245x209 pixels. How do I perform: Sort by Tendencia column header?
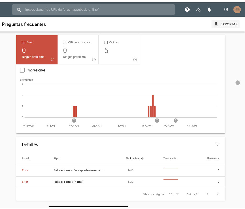170,158
